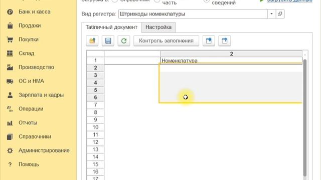Click the toolbar icon right of Контроль заполнения
Image resolution: width=321 pixels, height=180 pixels.
209,41
